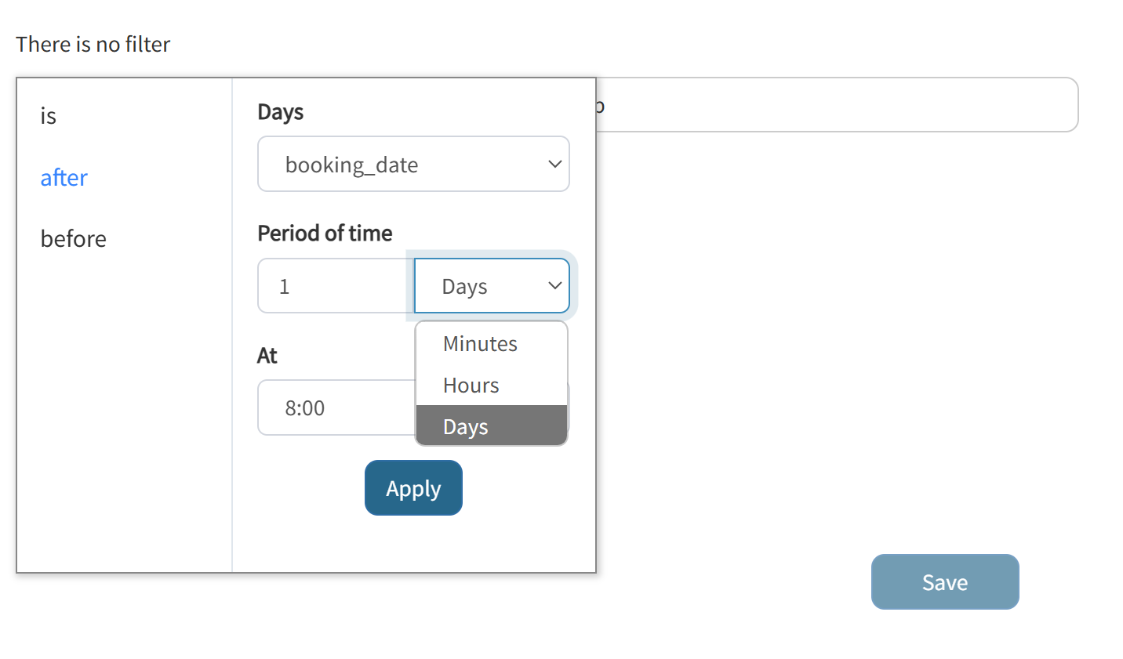Apply the date filter settings

413,488
